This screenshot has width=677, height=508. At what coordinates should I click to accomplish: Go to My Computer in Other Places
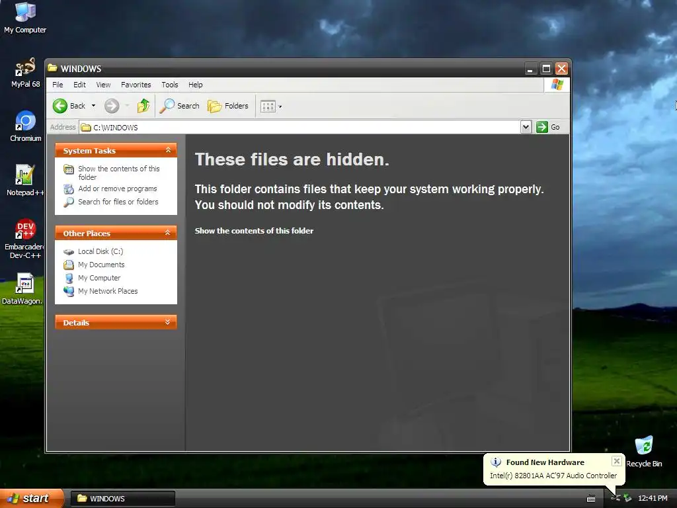coord(92,278)
